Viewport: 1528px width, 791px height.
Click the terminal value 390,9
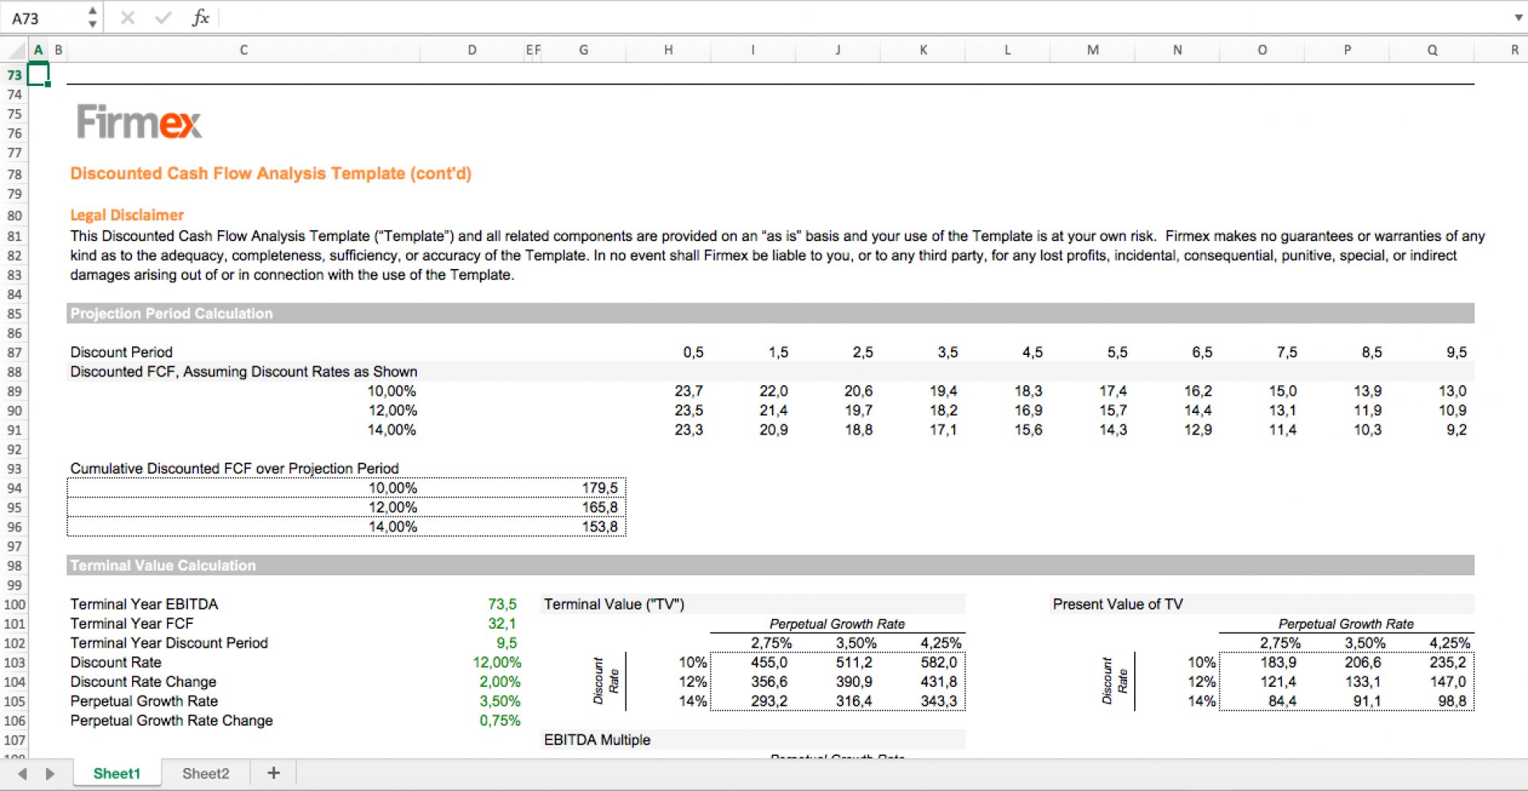854,681
